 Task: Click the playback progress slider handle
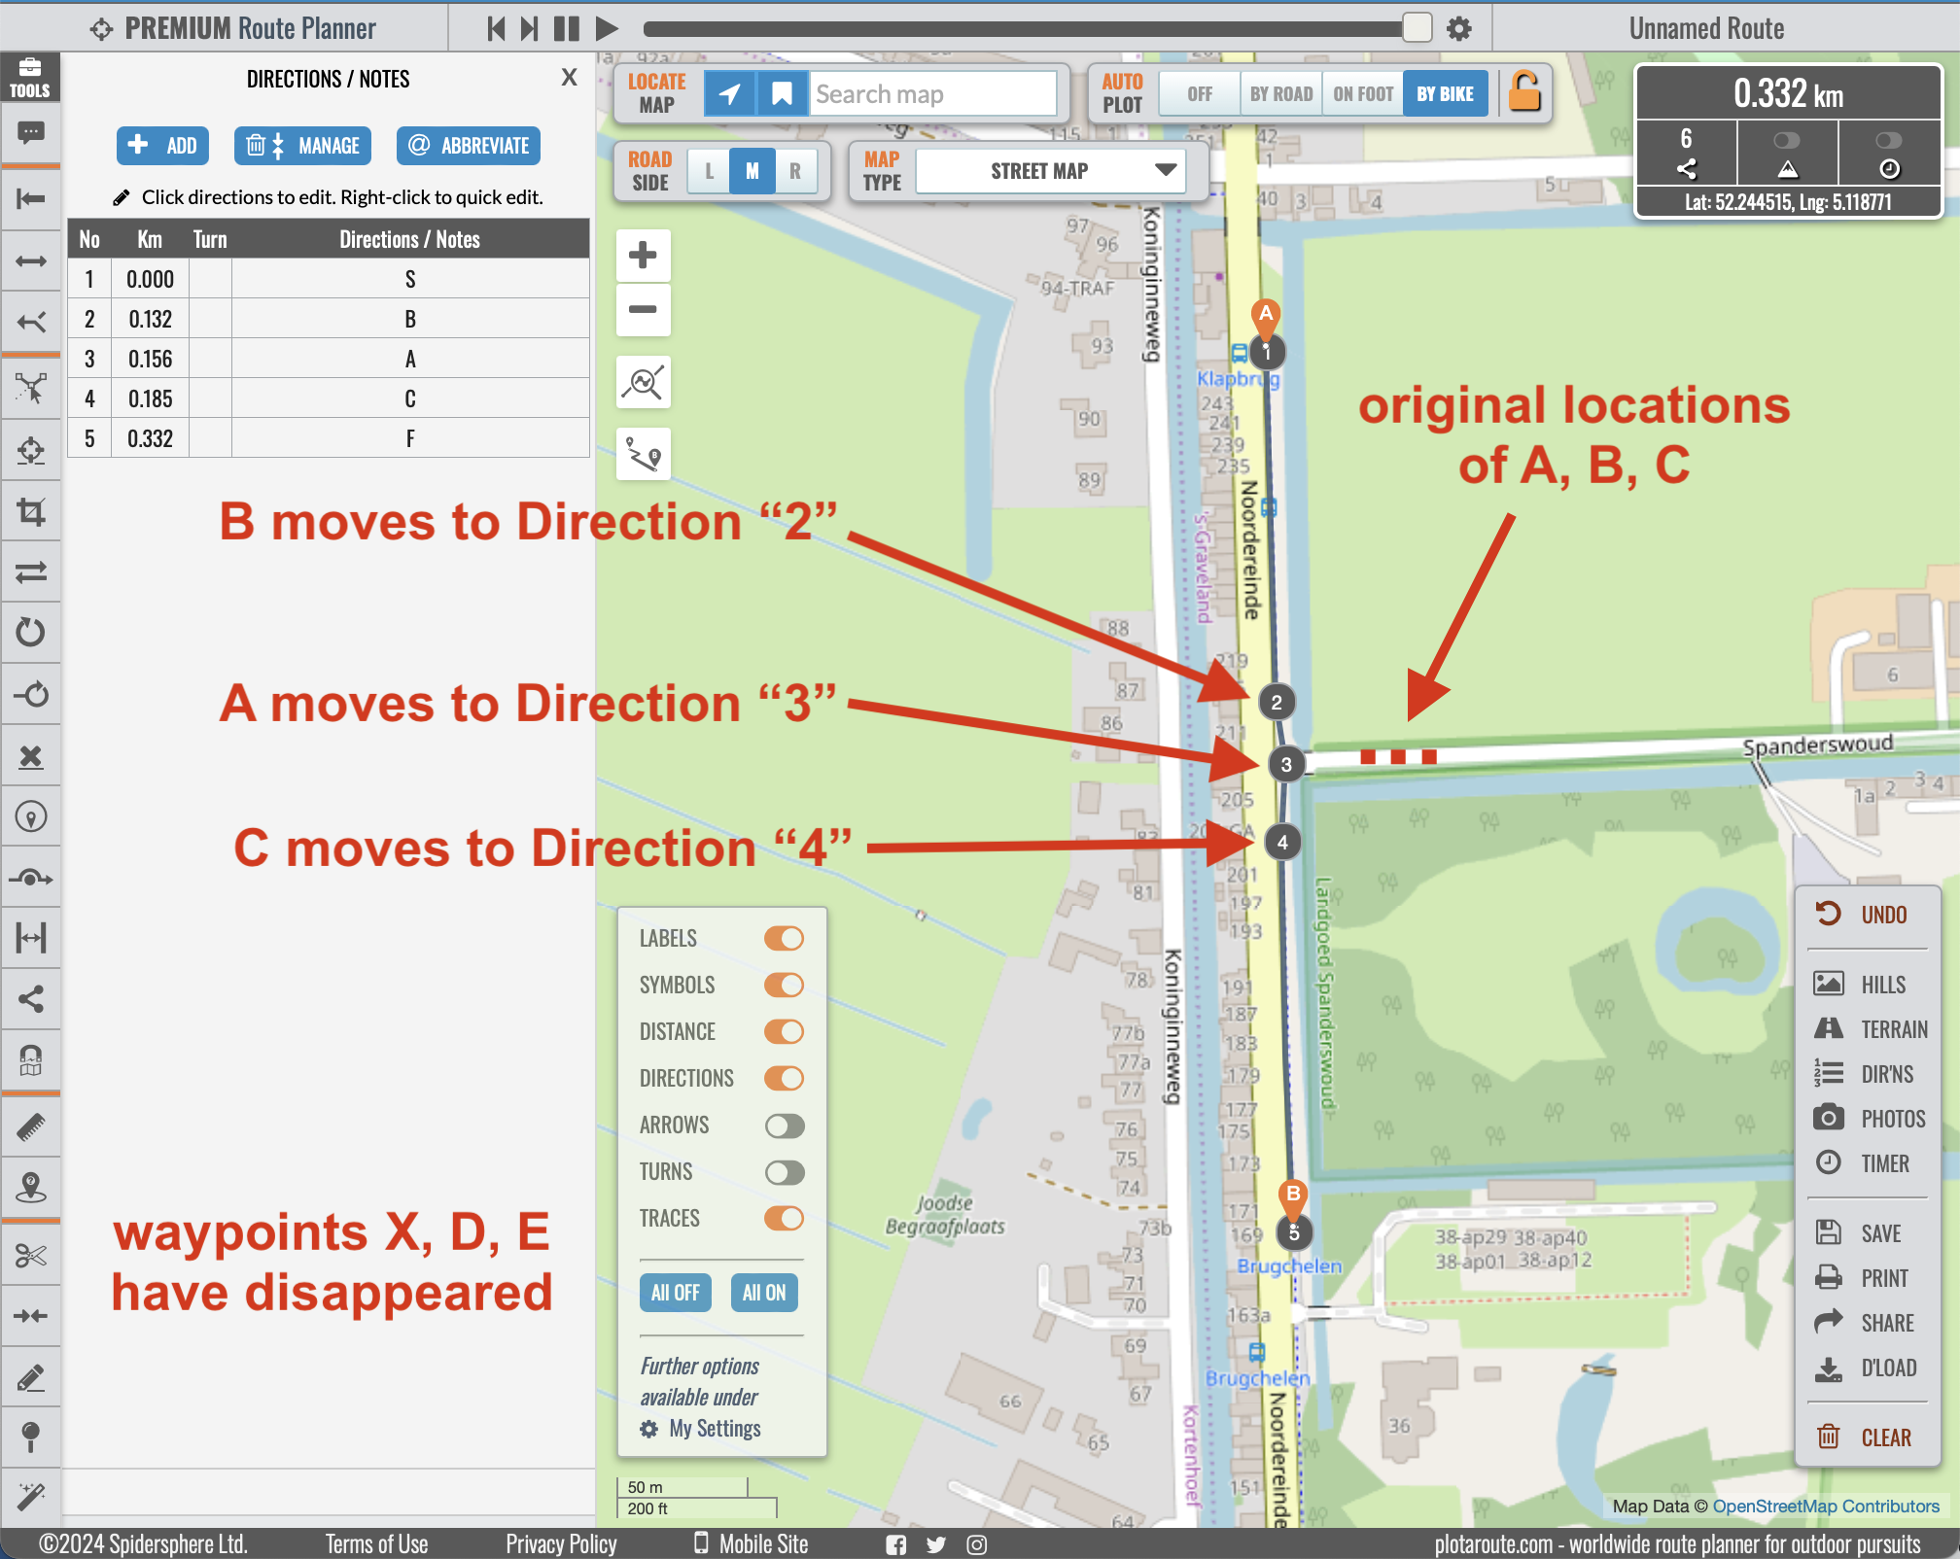coord(1417,28)
